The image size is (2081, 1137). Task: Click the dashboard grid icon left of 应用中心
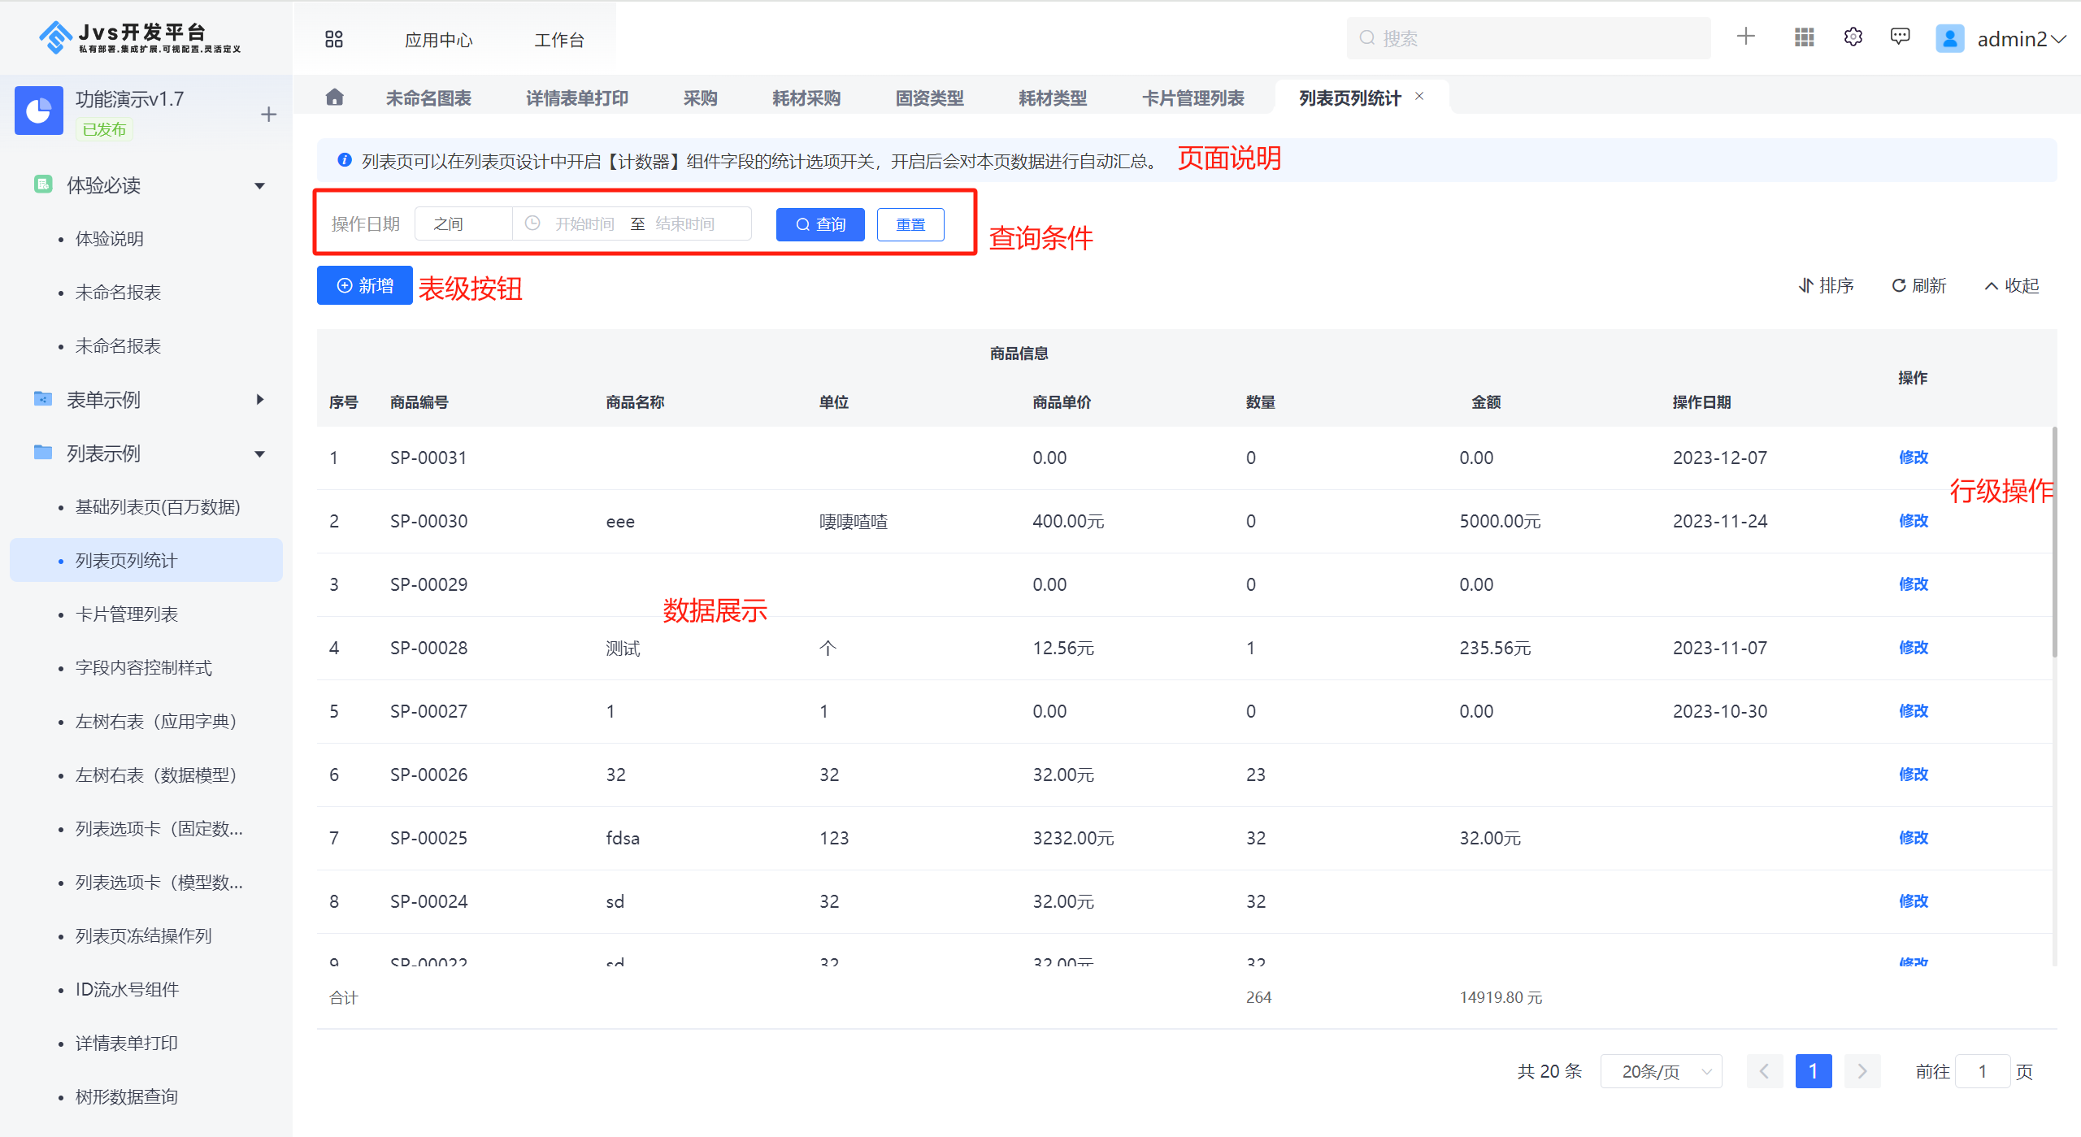click(x=334, y=38)
